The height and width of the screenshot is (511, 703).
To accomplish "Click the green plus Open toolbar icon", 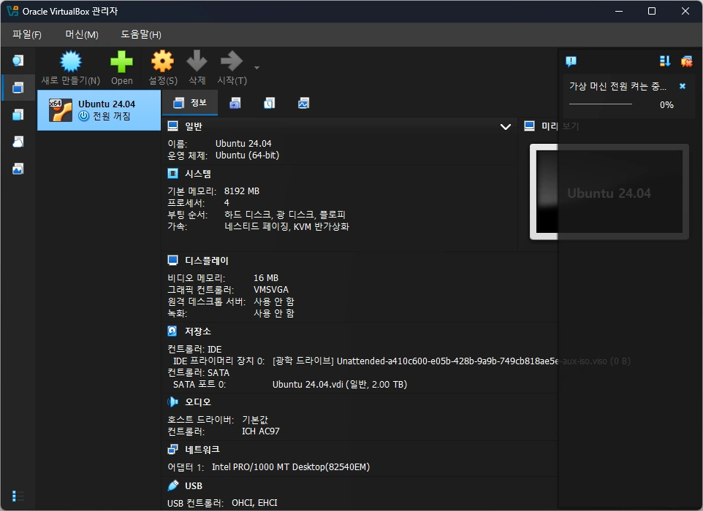I will [x=121, y=61].
